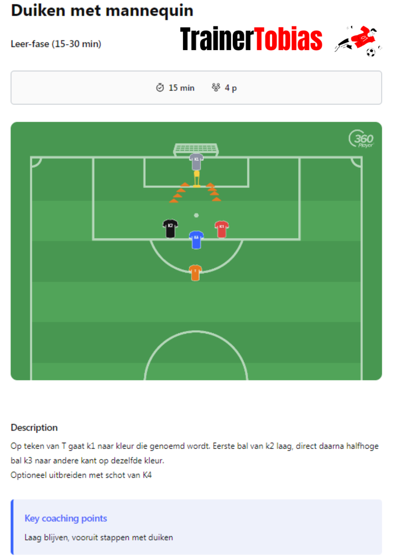
Task: Click the players count icon
Action: [x=216, y=88]
